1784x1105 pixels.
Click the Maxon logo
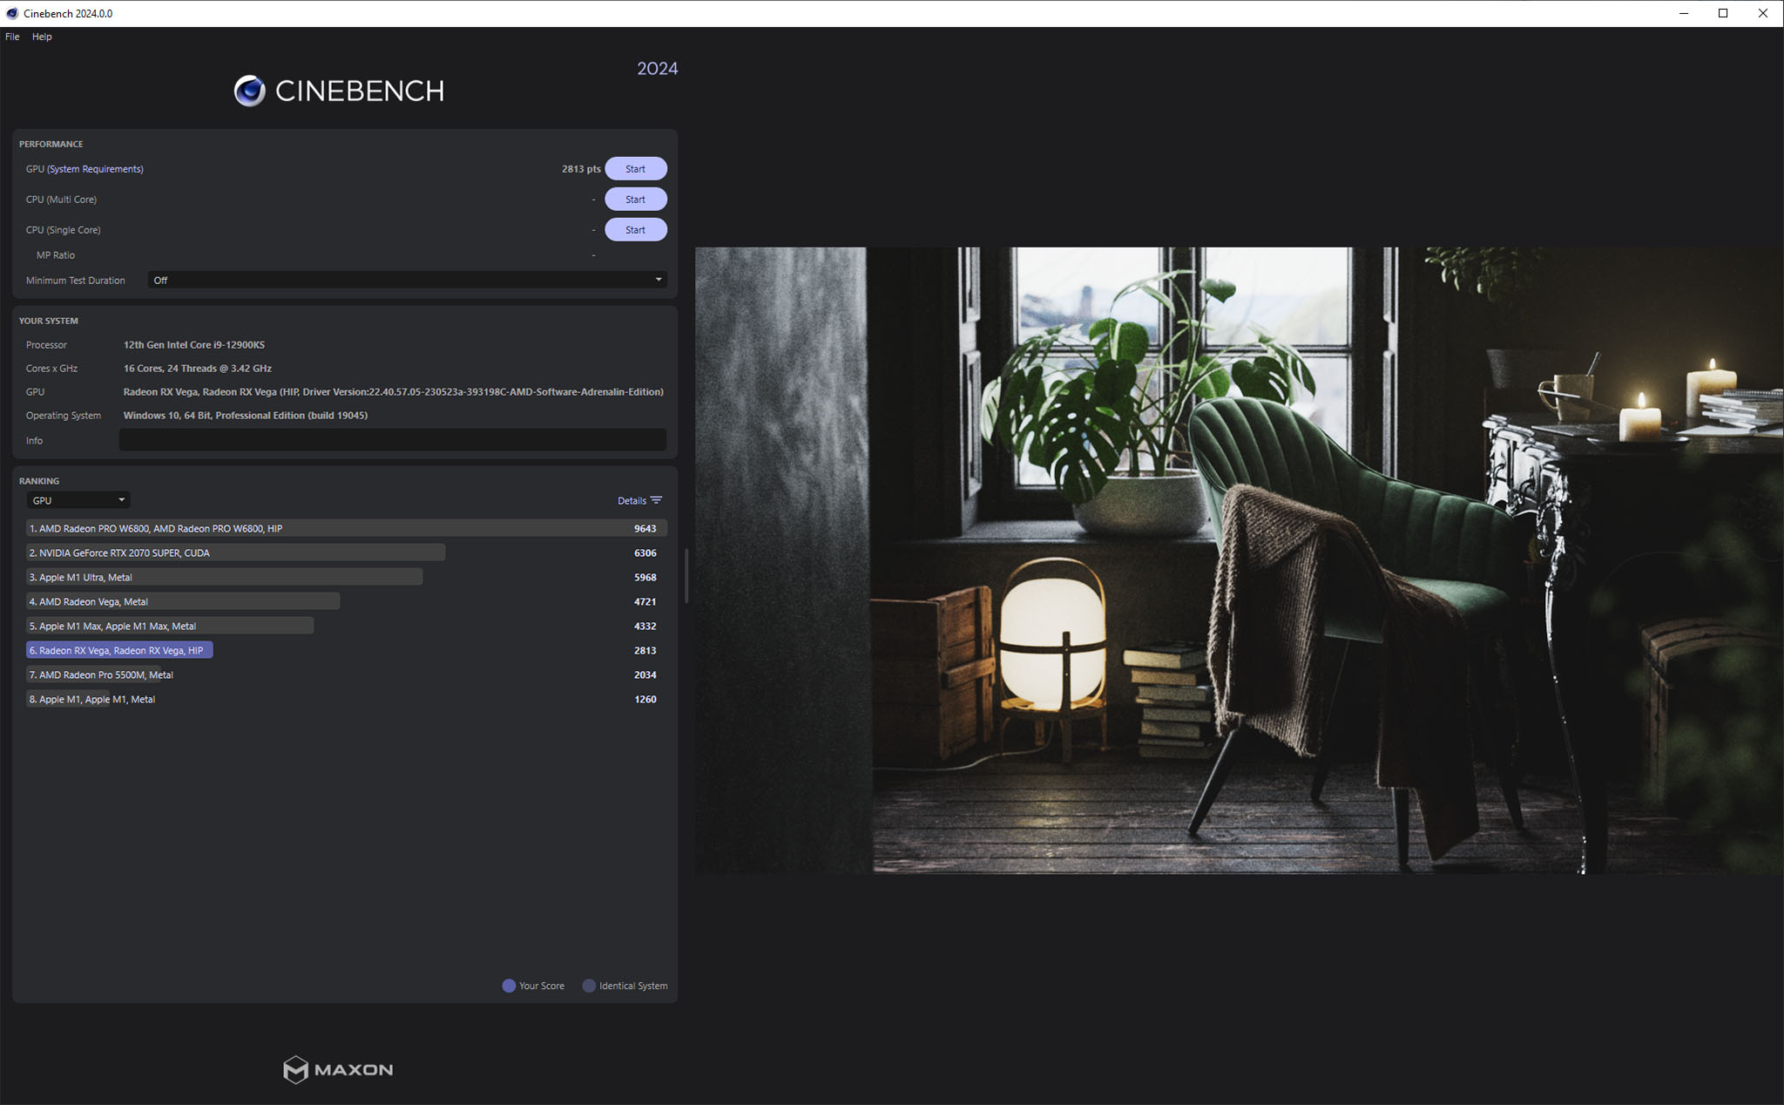pos(338,1069)
